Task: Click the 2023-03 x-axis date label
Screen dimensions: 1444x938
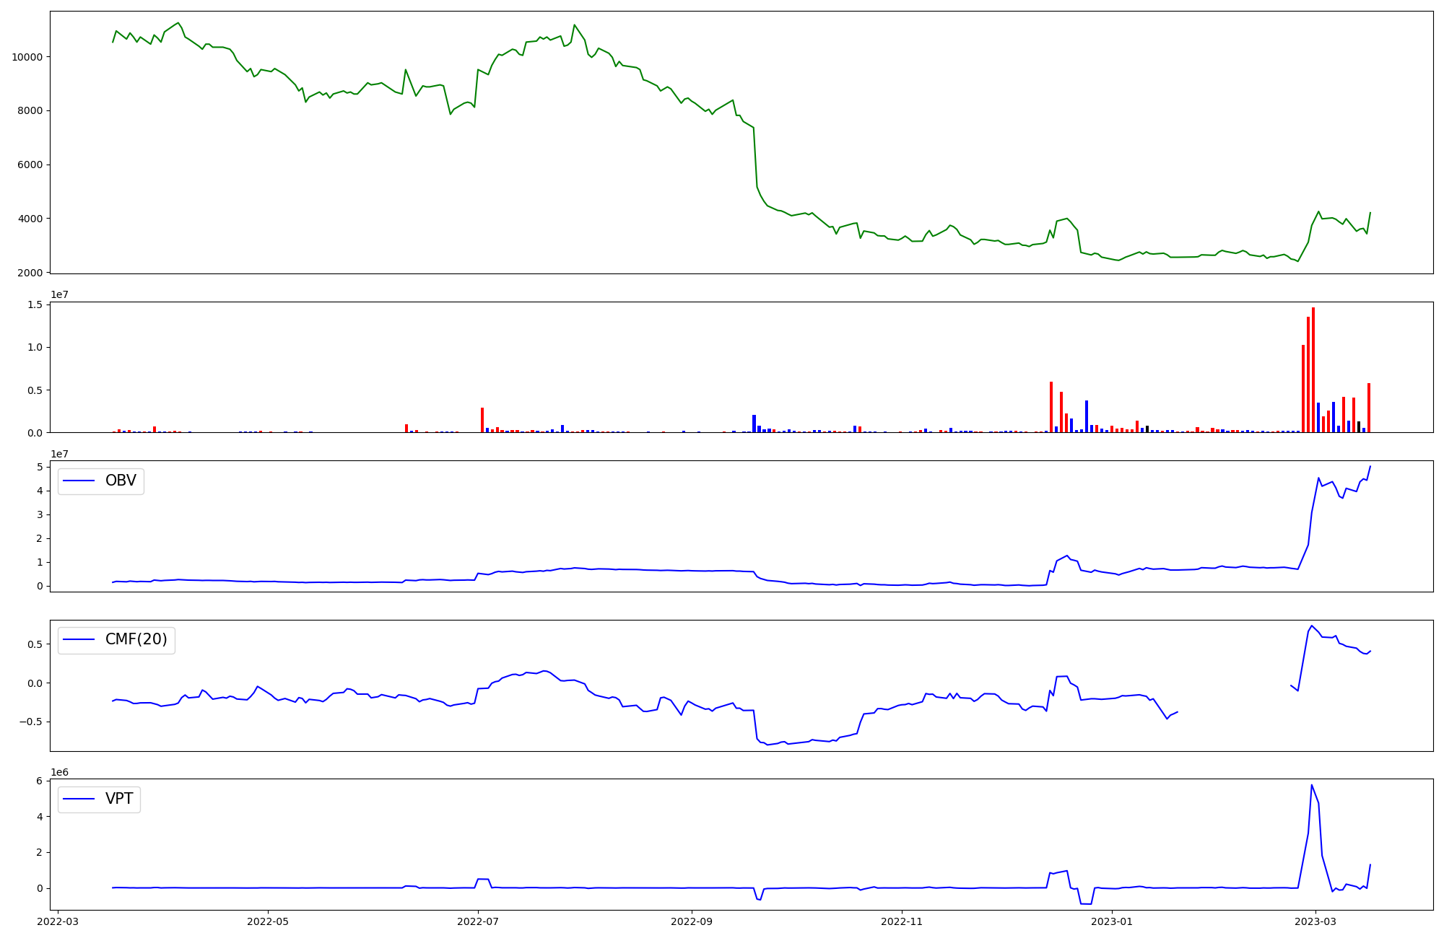Action: point(1315,921)
